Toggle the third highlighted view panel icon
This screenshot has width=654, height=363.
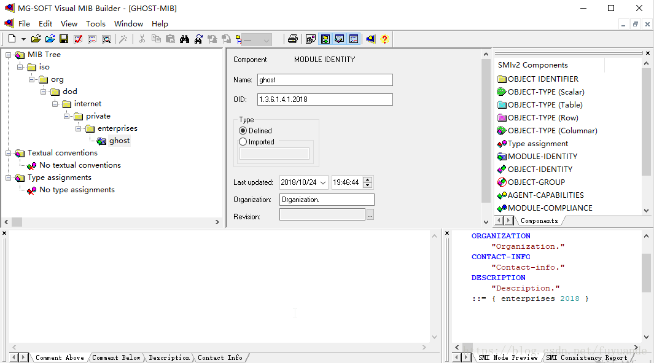[x=354, y=39]
